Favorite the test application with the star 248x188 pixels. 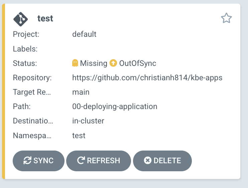pos(226,18)
